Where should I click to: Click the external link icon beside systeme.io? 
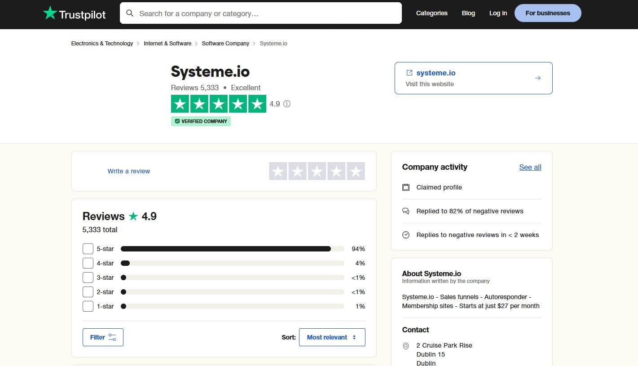click(409, 73)
